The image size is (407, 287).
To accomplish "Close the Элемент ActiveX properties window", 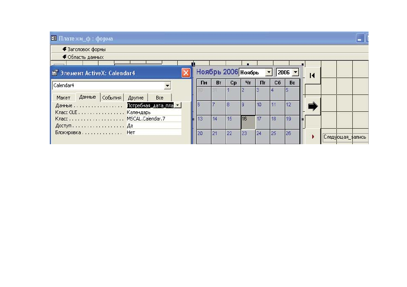I will coord(186,73).
